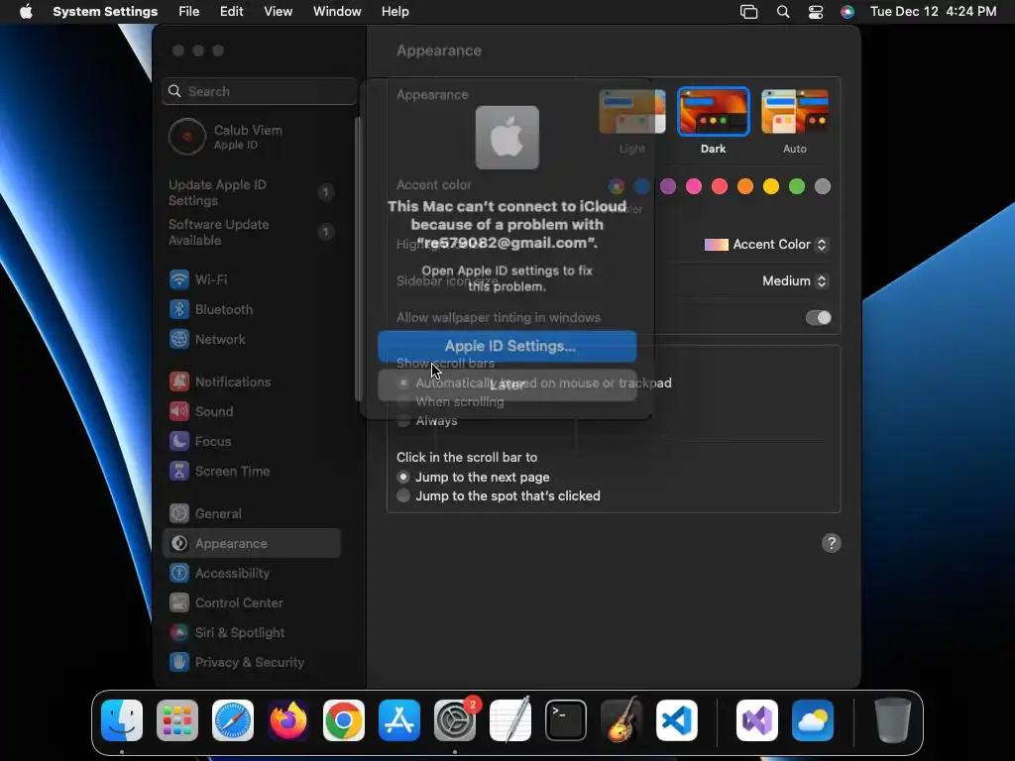
Task: Open the Apple menu
Action: (x=26, y=12)
